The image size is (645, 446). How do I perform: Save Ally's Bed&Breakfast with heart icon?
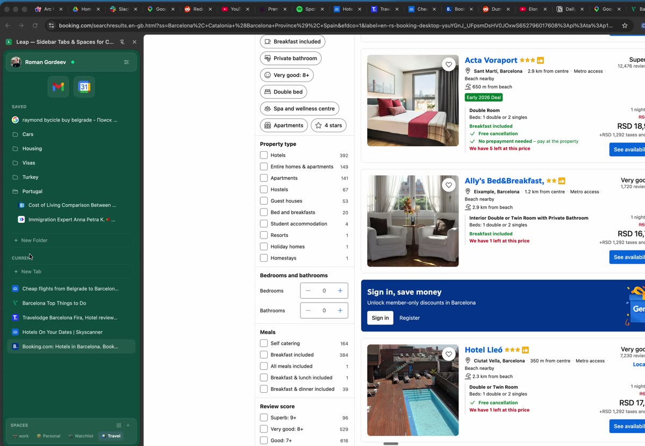point(448,185)
